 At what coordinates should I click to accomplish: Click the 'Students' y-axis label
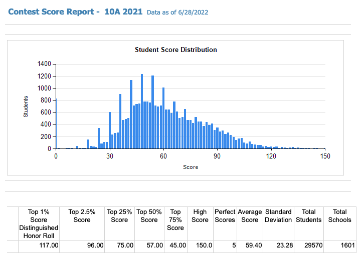pos(26,106)
